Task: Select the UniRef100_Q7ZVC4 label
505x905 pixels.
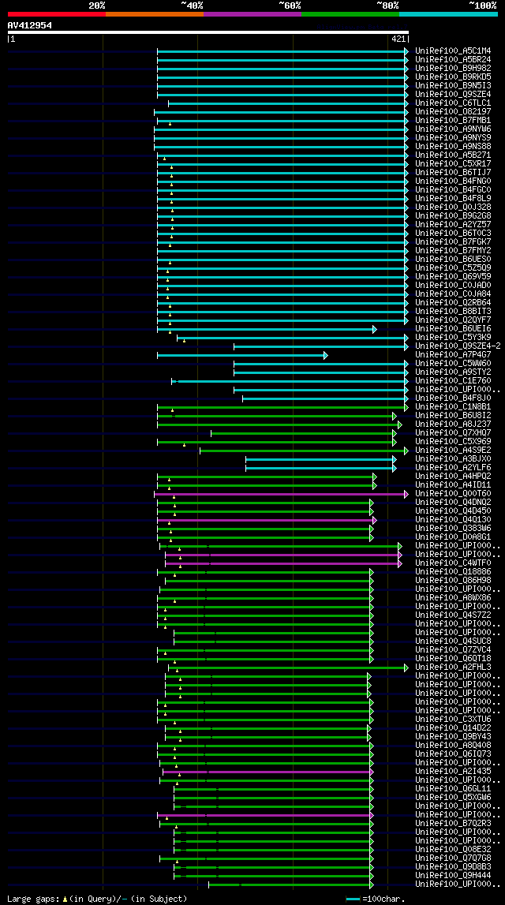Action: (453, 649)
